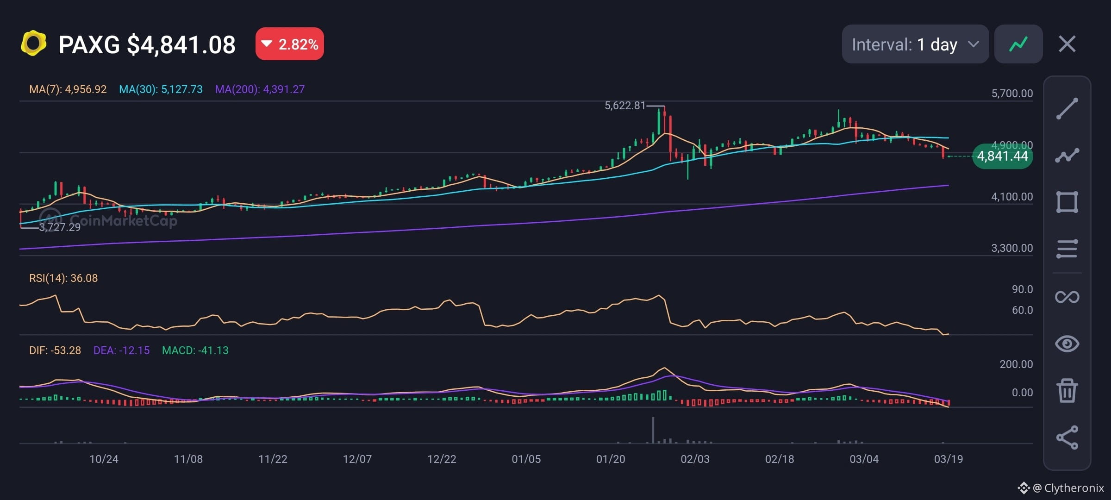Click the MA(30): 5,127.73 label
Image resolution: width=1111 pixels, height=500 pixels.
(161, 89)
